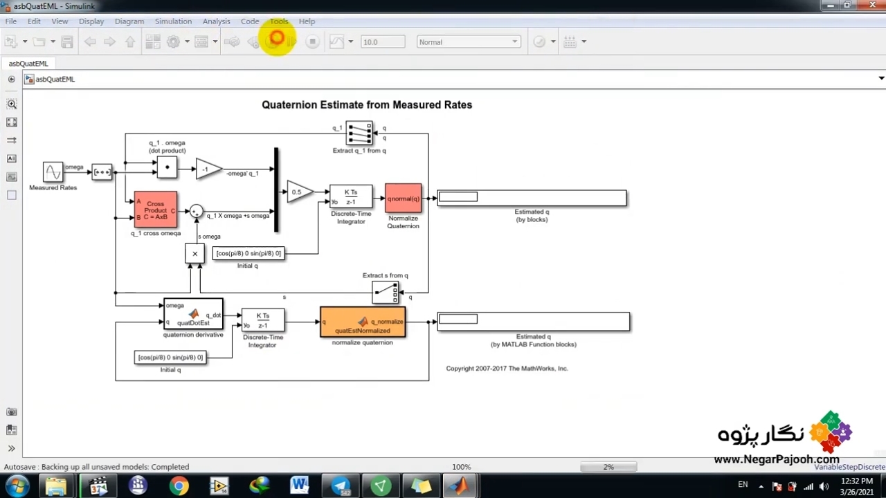Image resolution: width=886 pixels, height=498 pixels.
Task: Open the Analysis menu
Action: click(216, 21)
